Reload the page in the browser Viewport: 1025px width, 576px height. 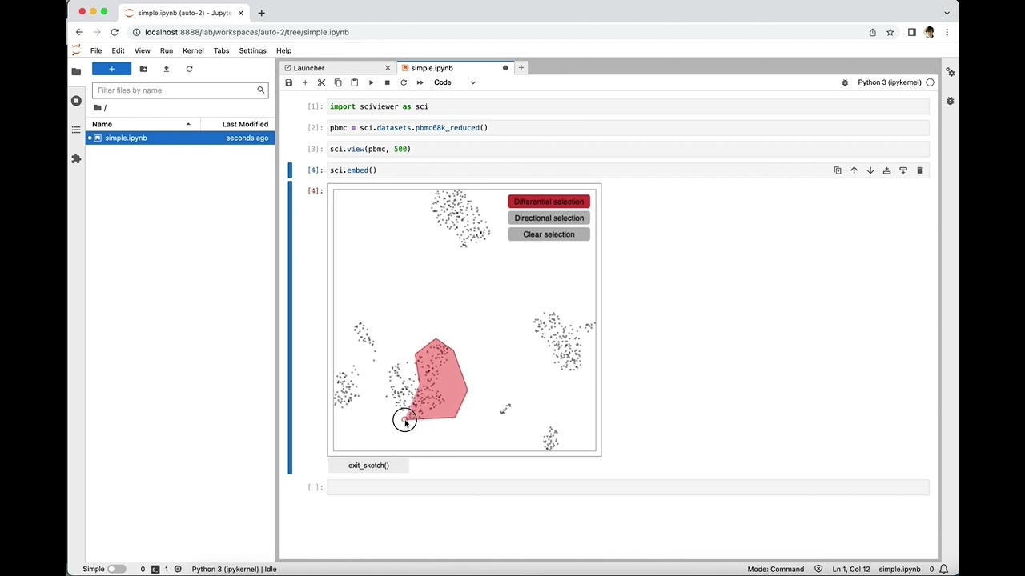click(x=115, y=32)
